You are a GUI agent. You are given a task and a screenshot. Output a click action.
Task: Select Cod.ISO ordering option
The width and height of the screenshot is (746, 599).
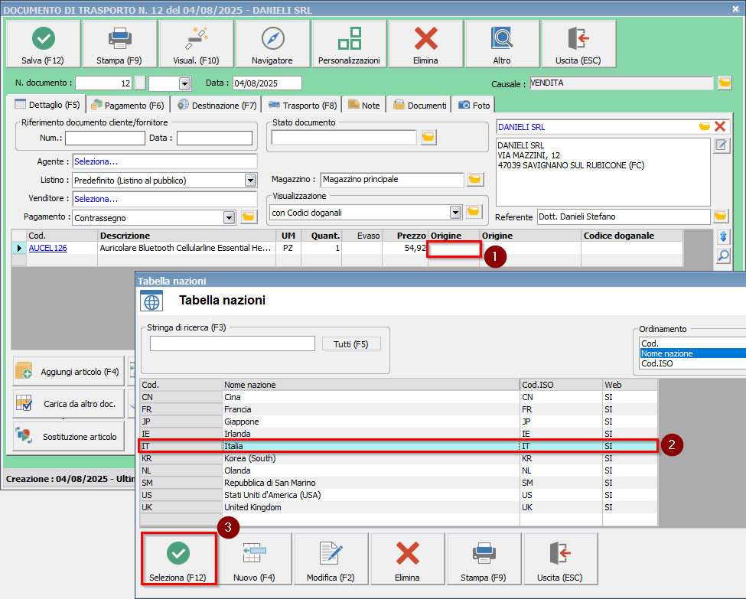[656, 363]
